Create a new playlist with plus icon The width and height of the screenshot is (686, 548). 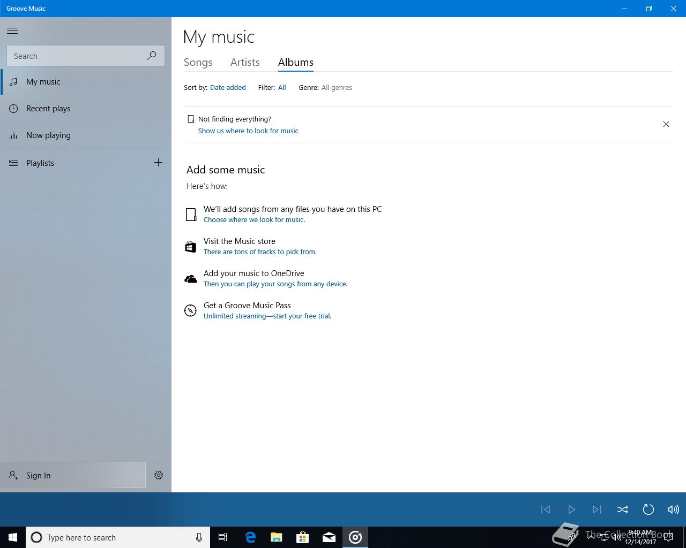(x=158, y=163)
